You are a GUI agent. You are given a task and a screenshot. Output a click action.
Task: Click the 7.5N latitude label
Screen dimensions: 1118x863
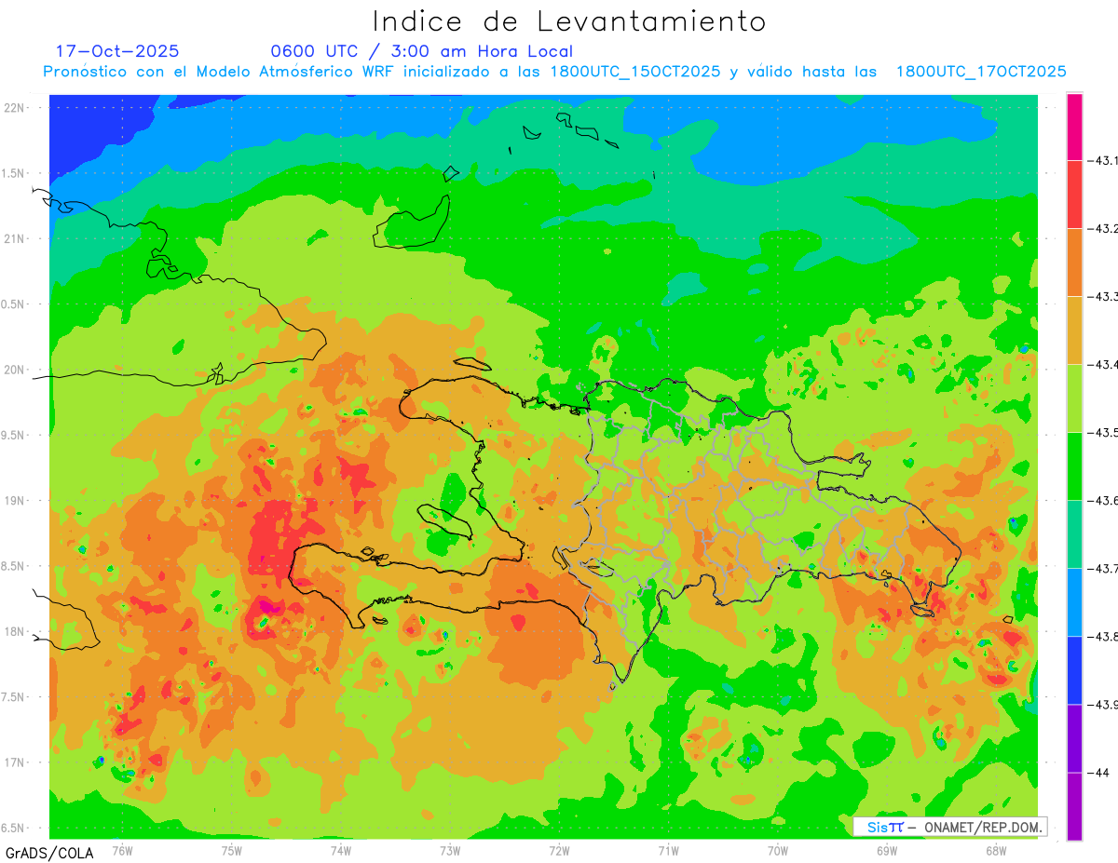click(x=14, y=697)
